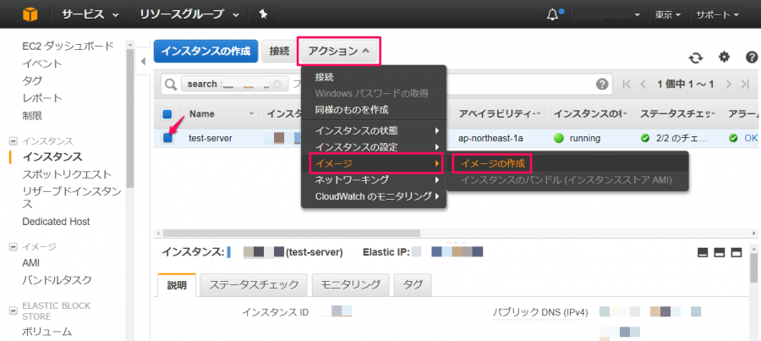761x341 pixels.
Task: Open the account name dropdown arrow
Action: tap(637, 15)
